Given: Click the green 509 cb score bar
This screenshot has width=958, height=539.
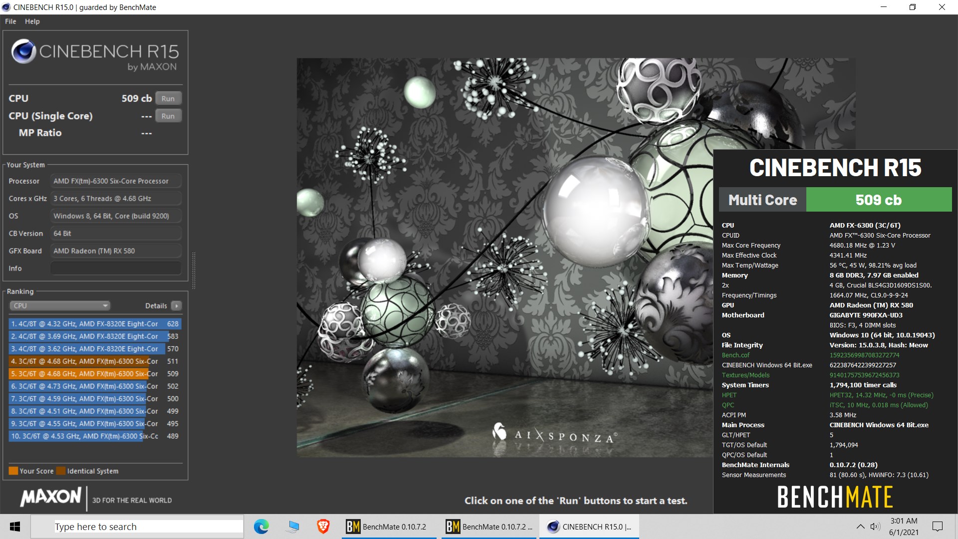Looking at the screenshot, I should pos(879,200).
